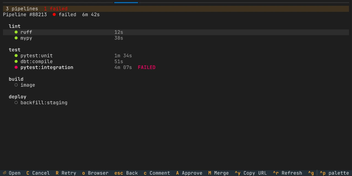Click the 51s duration of dbt:compile
Image resolution: width=352 pixels, height=176 pixels.
(119, 62)
